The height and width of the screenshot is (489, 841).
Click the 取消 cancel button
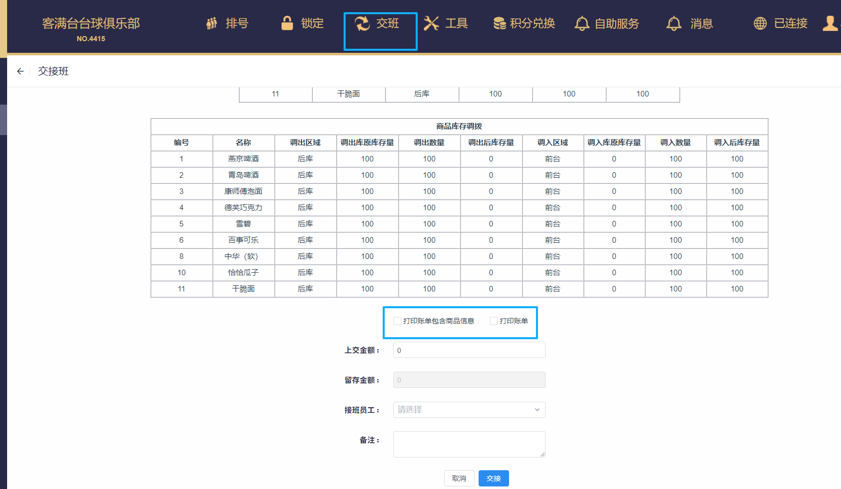tap(459, 478)
